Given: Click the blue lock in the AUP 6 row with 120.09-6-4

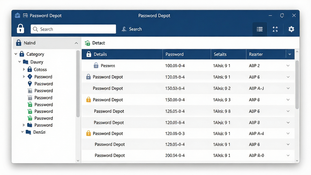Looking at the screenshot, I should pos(88,77).
